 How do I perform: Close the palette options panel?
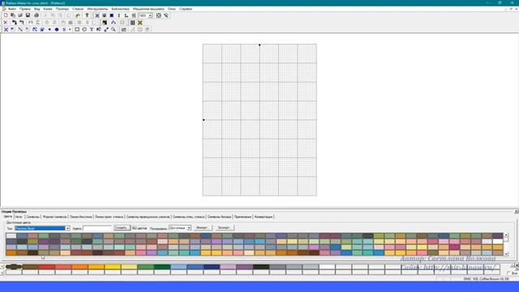[x=517, y=212]
